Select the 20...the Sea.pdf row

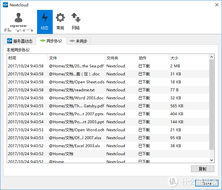coord(108,66)
